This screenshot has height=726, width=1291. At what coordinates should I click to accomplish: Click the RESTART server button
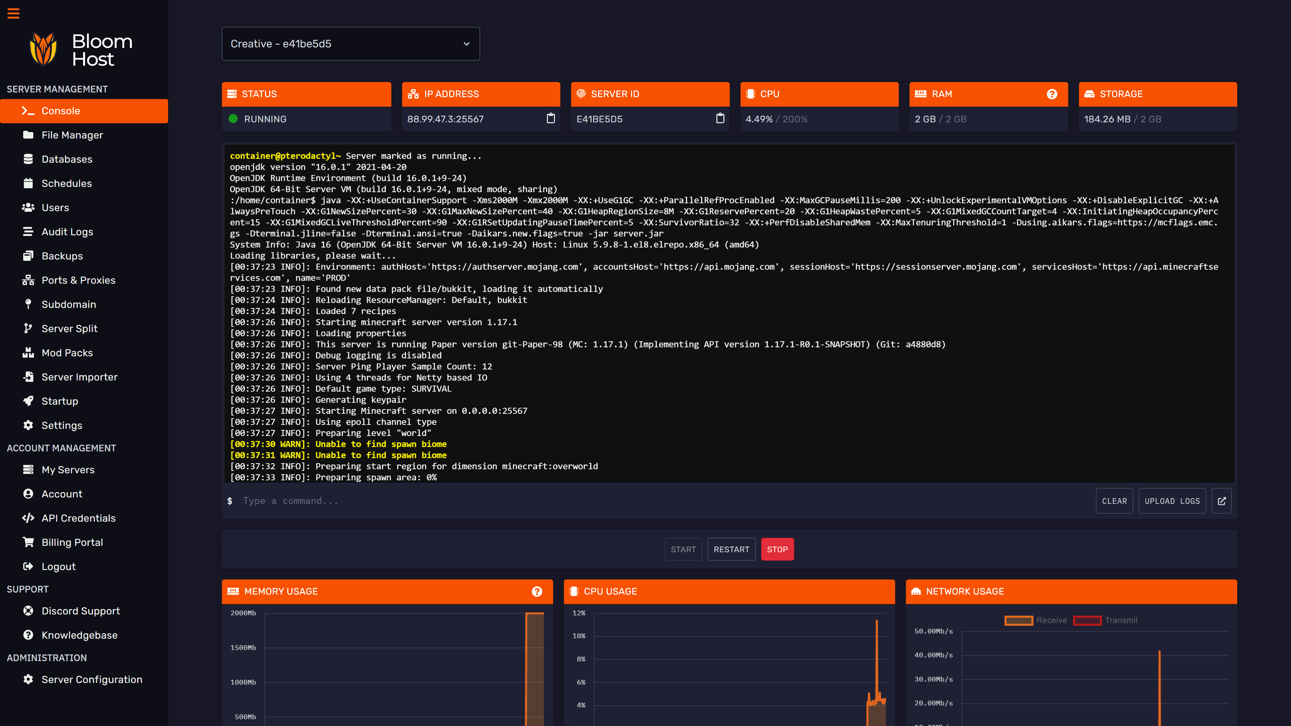click(731, 549)
